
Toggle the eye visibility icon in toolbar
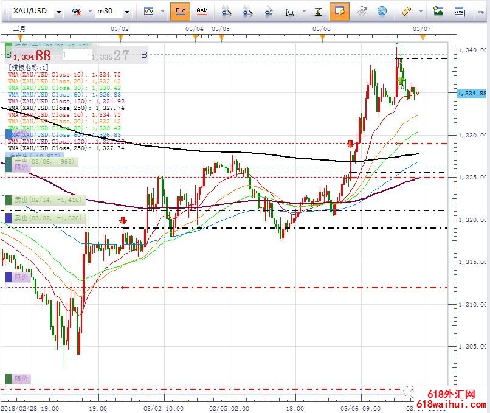click(x=362, y=11)
